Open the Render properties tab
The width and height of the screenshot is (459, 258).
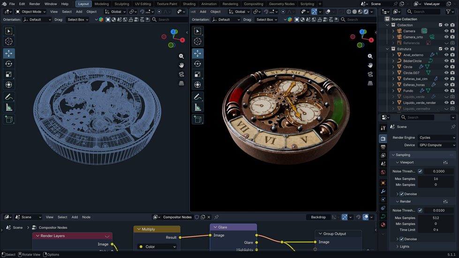pyautogui.click(x=383, y=139)
